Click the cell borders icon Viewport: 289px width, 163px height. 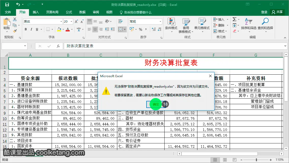tap(48, 29)
